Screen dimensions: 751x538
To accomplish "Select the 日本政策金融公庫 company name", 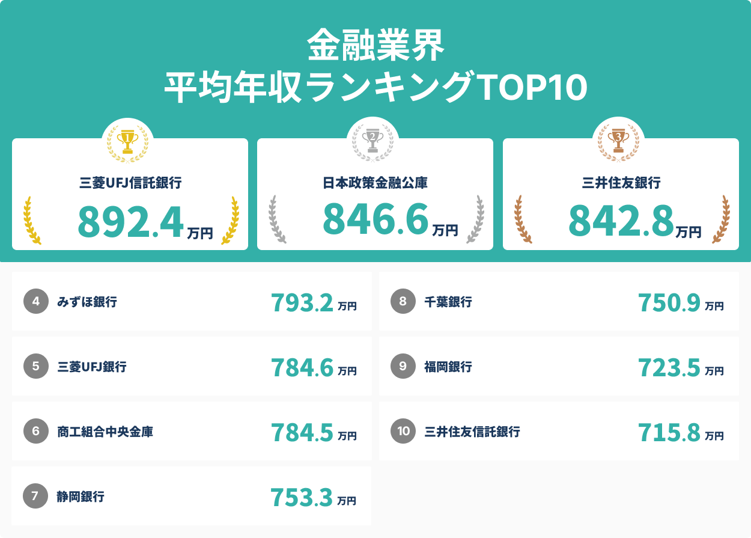I will [x=375, y=183].
